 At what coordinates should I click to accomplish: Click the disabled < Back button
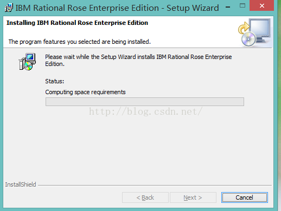point(145,197)
